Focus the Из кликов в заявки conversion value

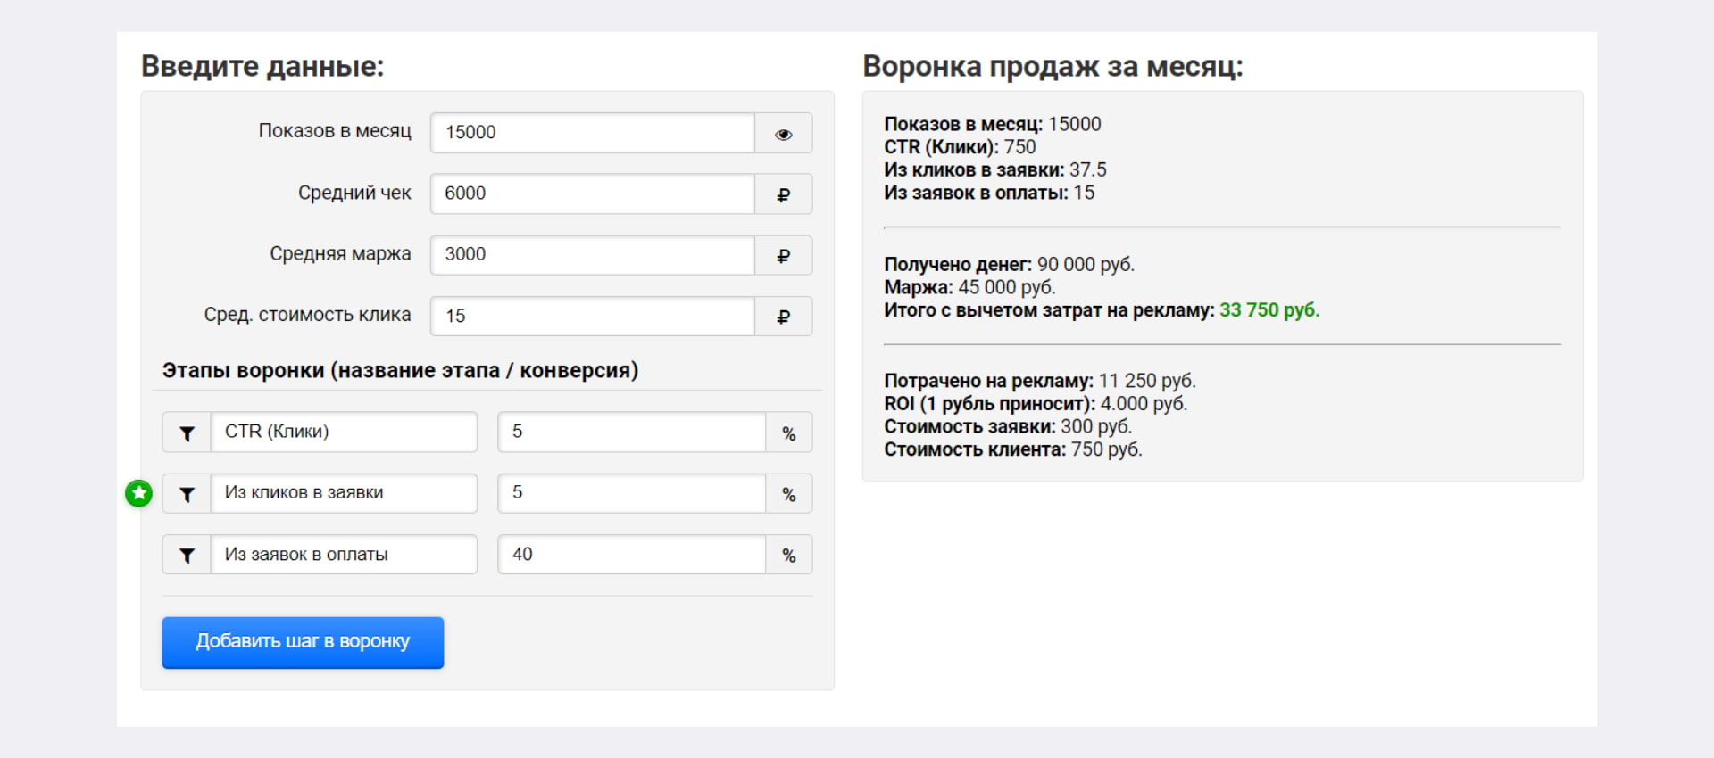click(632, 493)
